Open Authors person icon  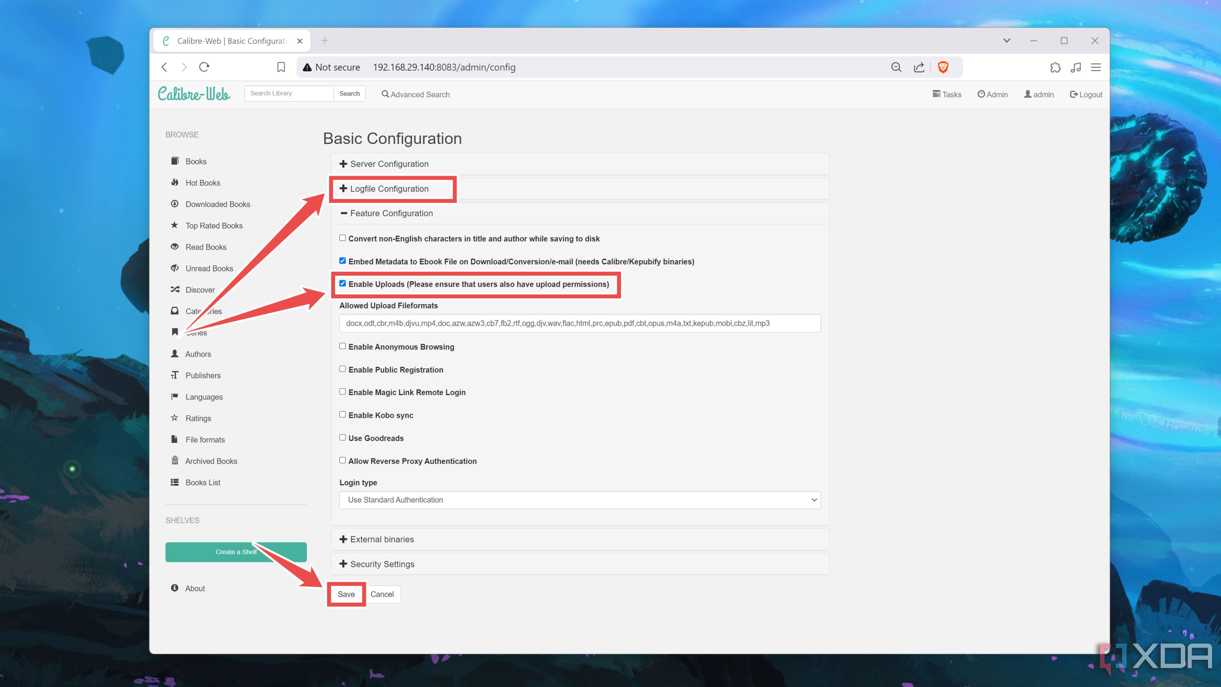pos(175,353)
